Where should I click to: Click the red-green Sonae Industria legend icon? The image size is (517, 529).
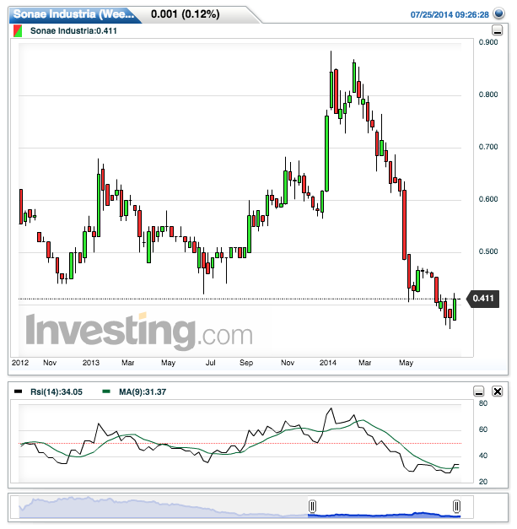18,31
